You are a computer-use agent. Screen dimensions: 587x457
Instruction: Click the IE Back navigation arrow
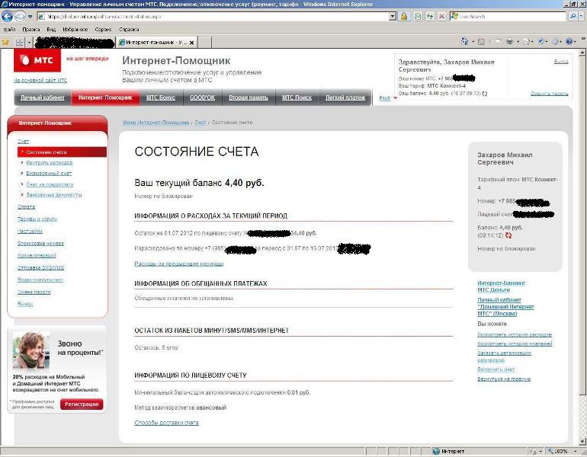[x=7, y=17]
